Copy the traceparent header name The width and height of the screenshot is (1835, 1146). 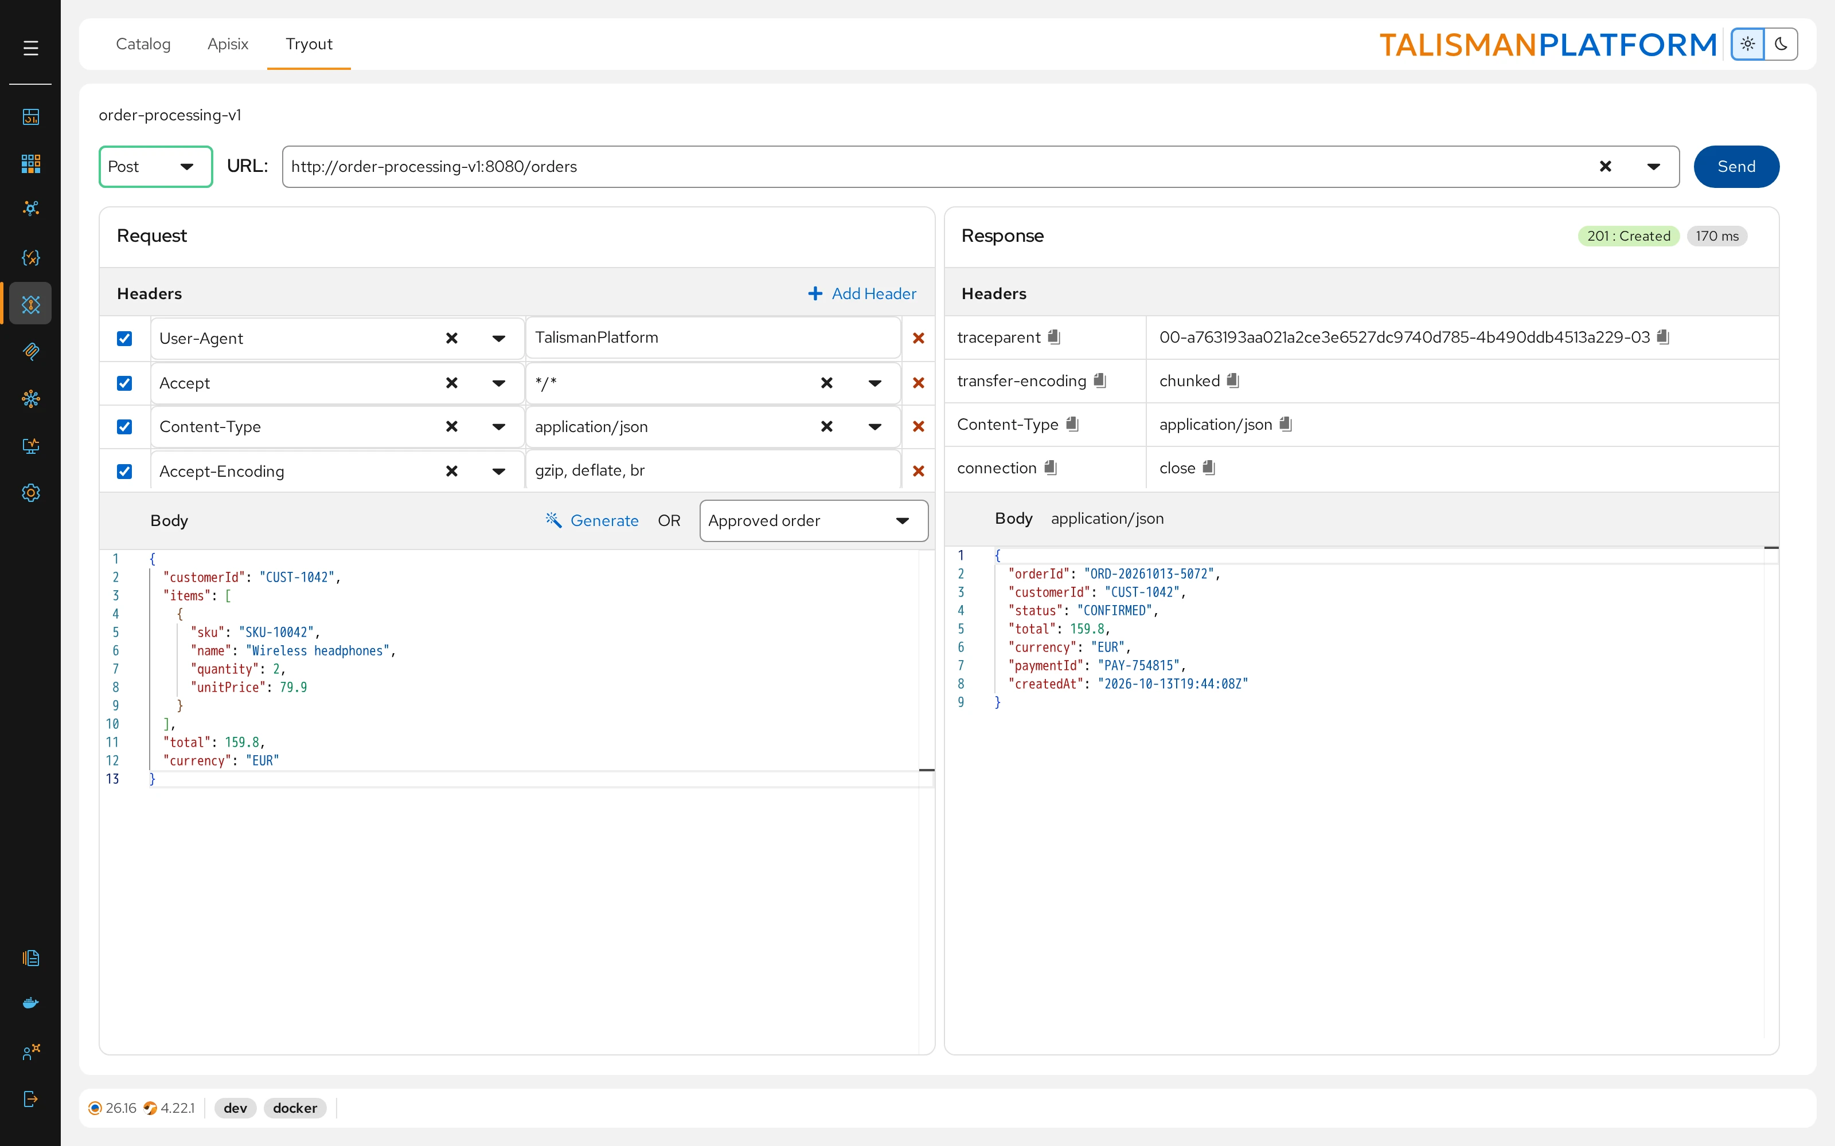(x=1054, y=336)
